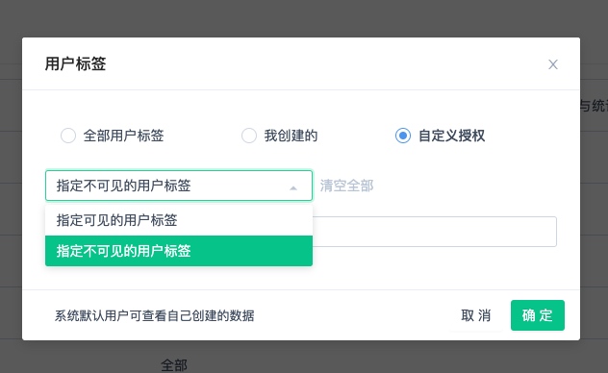
Task: Click the 全部 text behind the dialog
Action: tap(174, 365)
